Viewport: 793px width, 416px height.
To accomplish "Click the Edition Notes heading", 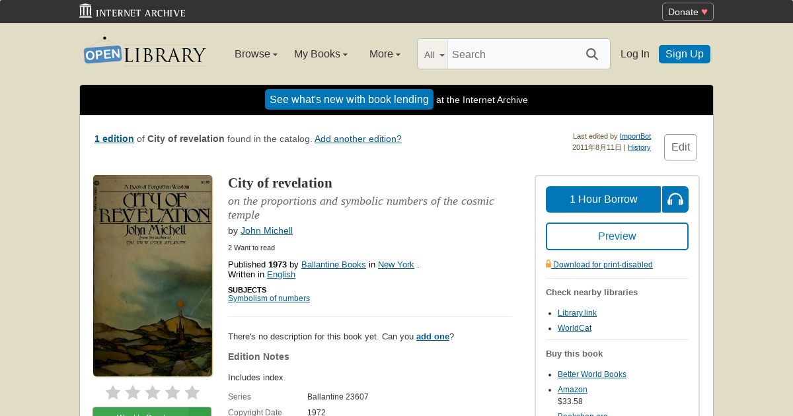I will [258, 357].
